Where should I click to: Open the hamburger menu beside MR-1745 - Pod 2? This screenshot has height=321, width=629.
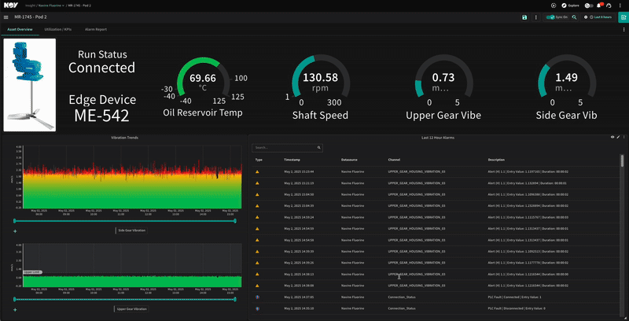coord(6,17)
